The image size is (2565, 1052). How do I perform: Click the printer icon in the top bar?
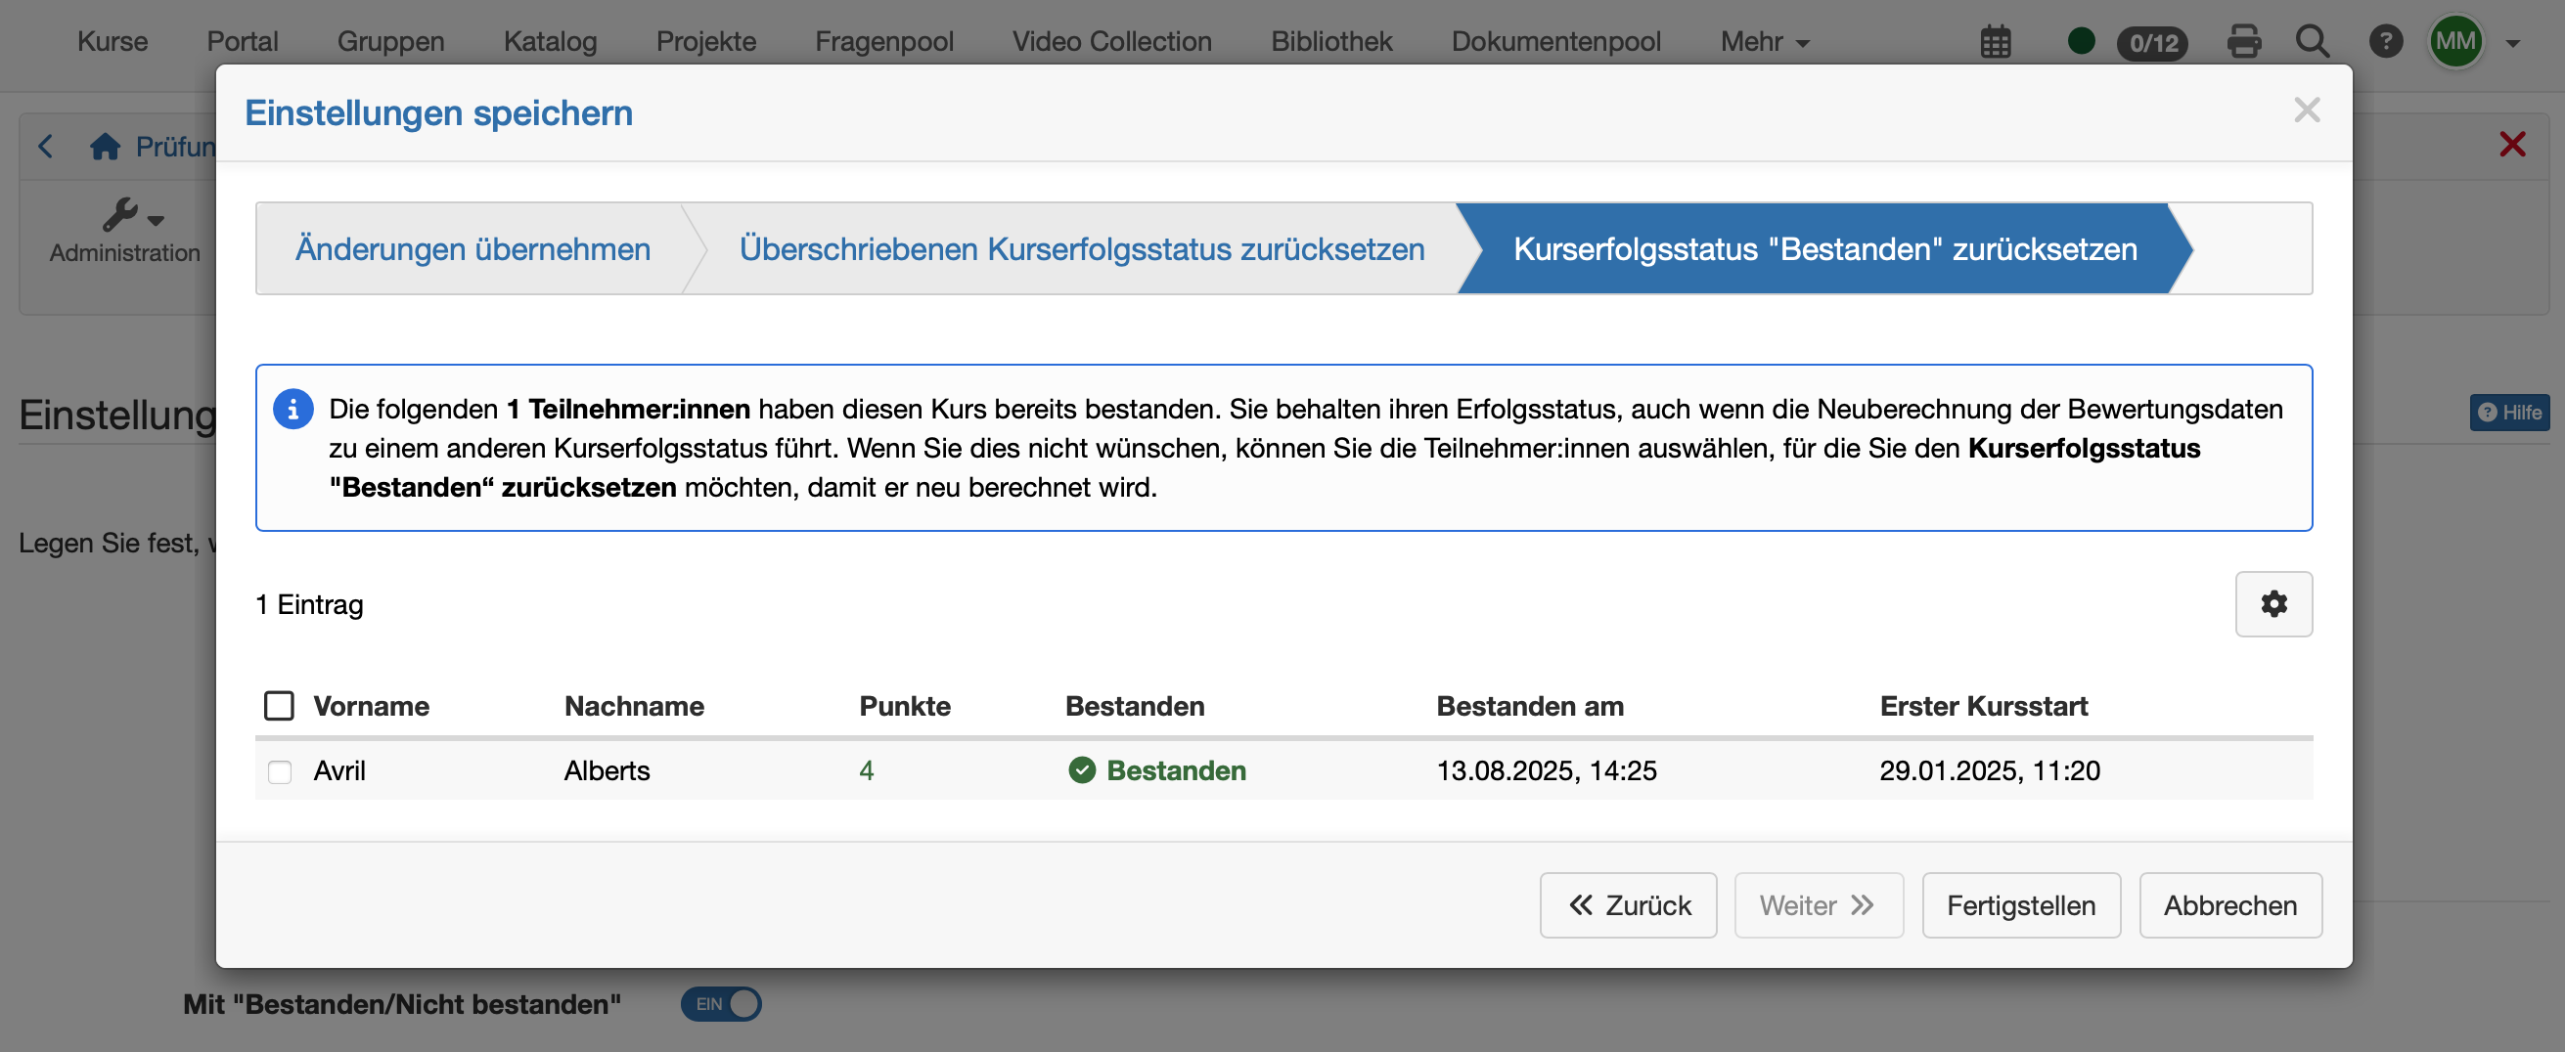pos(2243,42)
